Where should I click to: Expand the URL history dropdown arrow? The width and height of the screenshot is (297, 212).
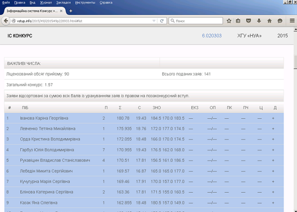[x=154, y=21]
